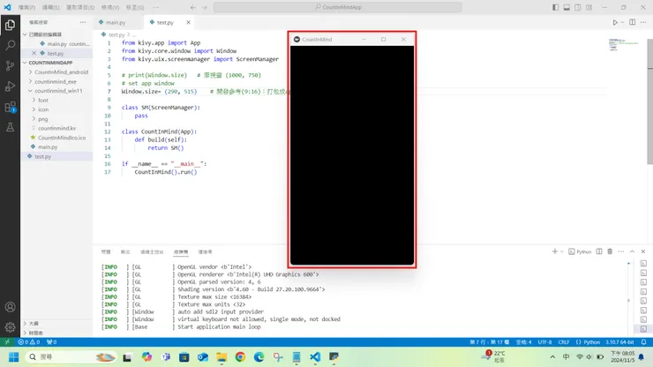The width and height of the screenshot is (653, 367).
Task: Expand the CountInMind_android folder
Action: point(61,72)
